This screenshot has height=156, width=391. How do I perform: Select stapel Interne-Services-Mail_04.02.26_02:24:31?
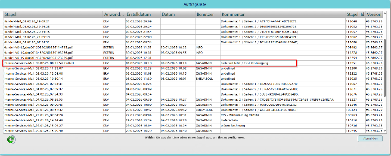[33, 84]
